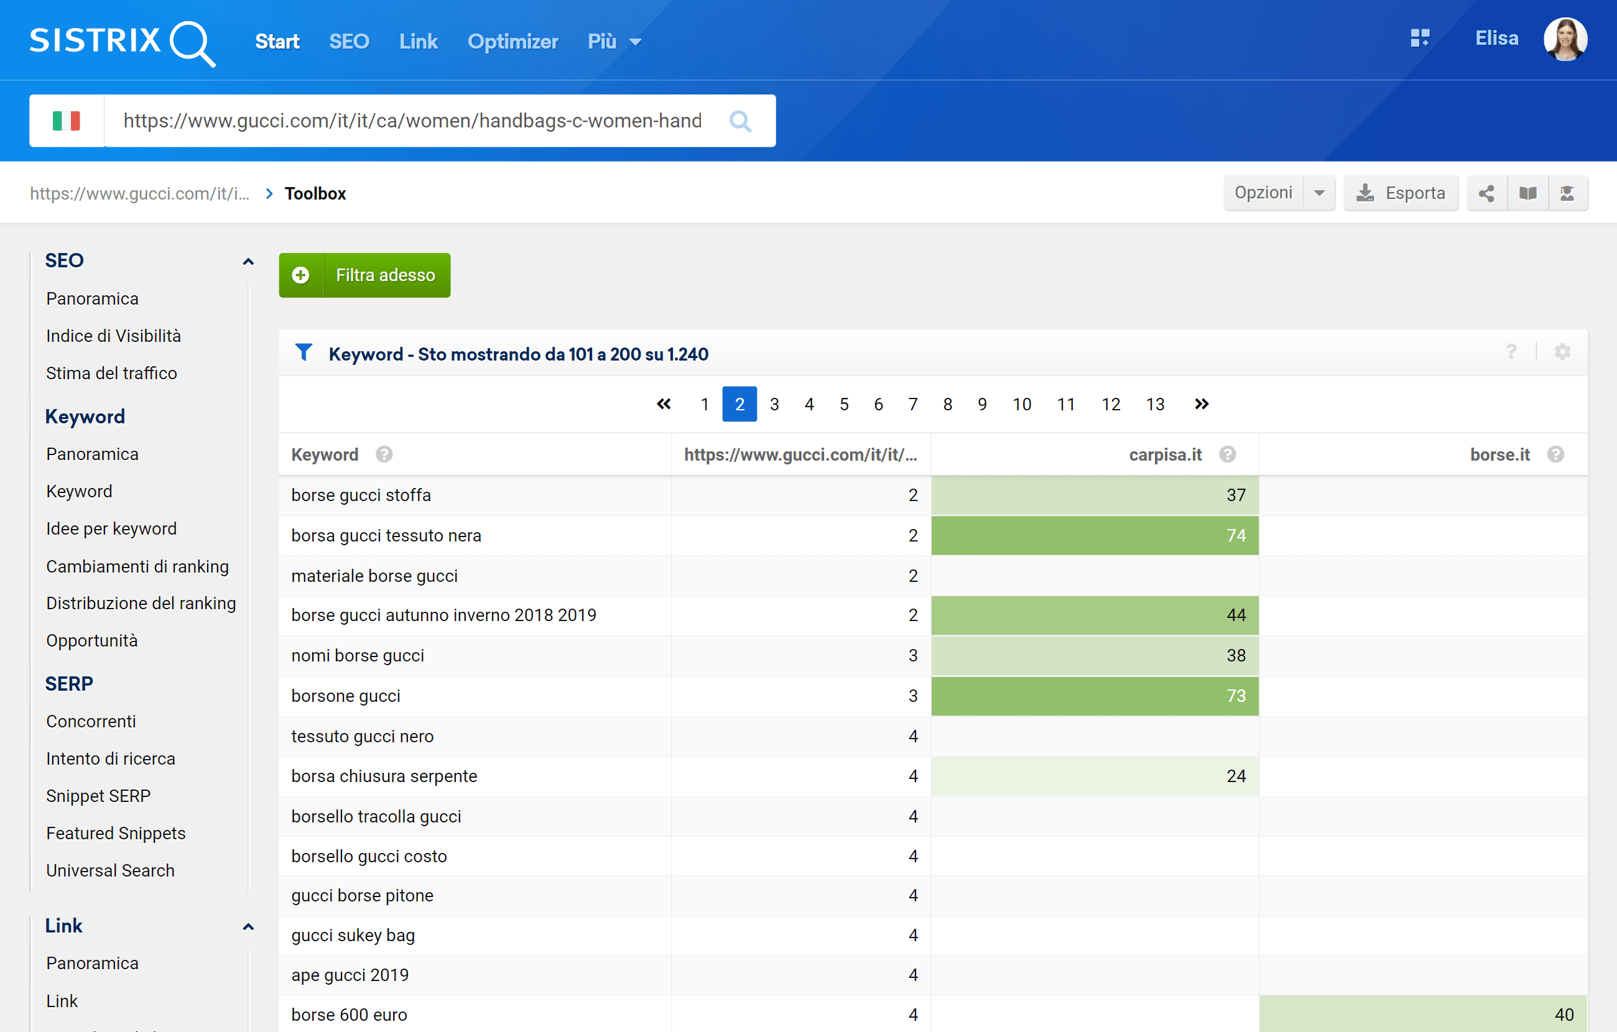Open the Start navigation tab
Screen dimensions: 1617x1032
point(277,42)
